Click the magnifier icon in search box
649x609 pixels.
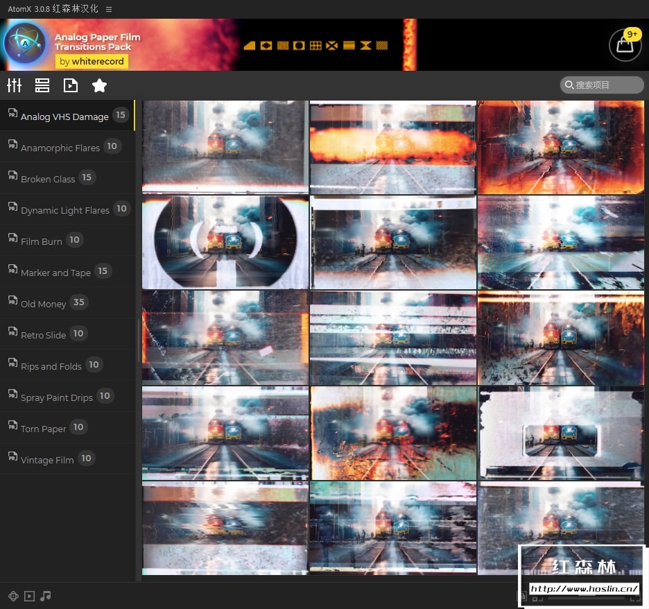(569, 85)
